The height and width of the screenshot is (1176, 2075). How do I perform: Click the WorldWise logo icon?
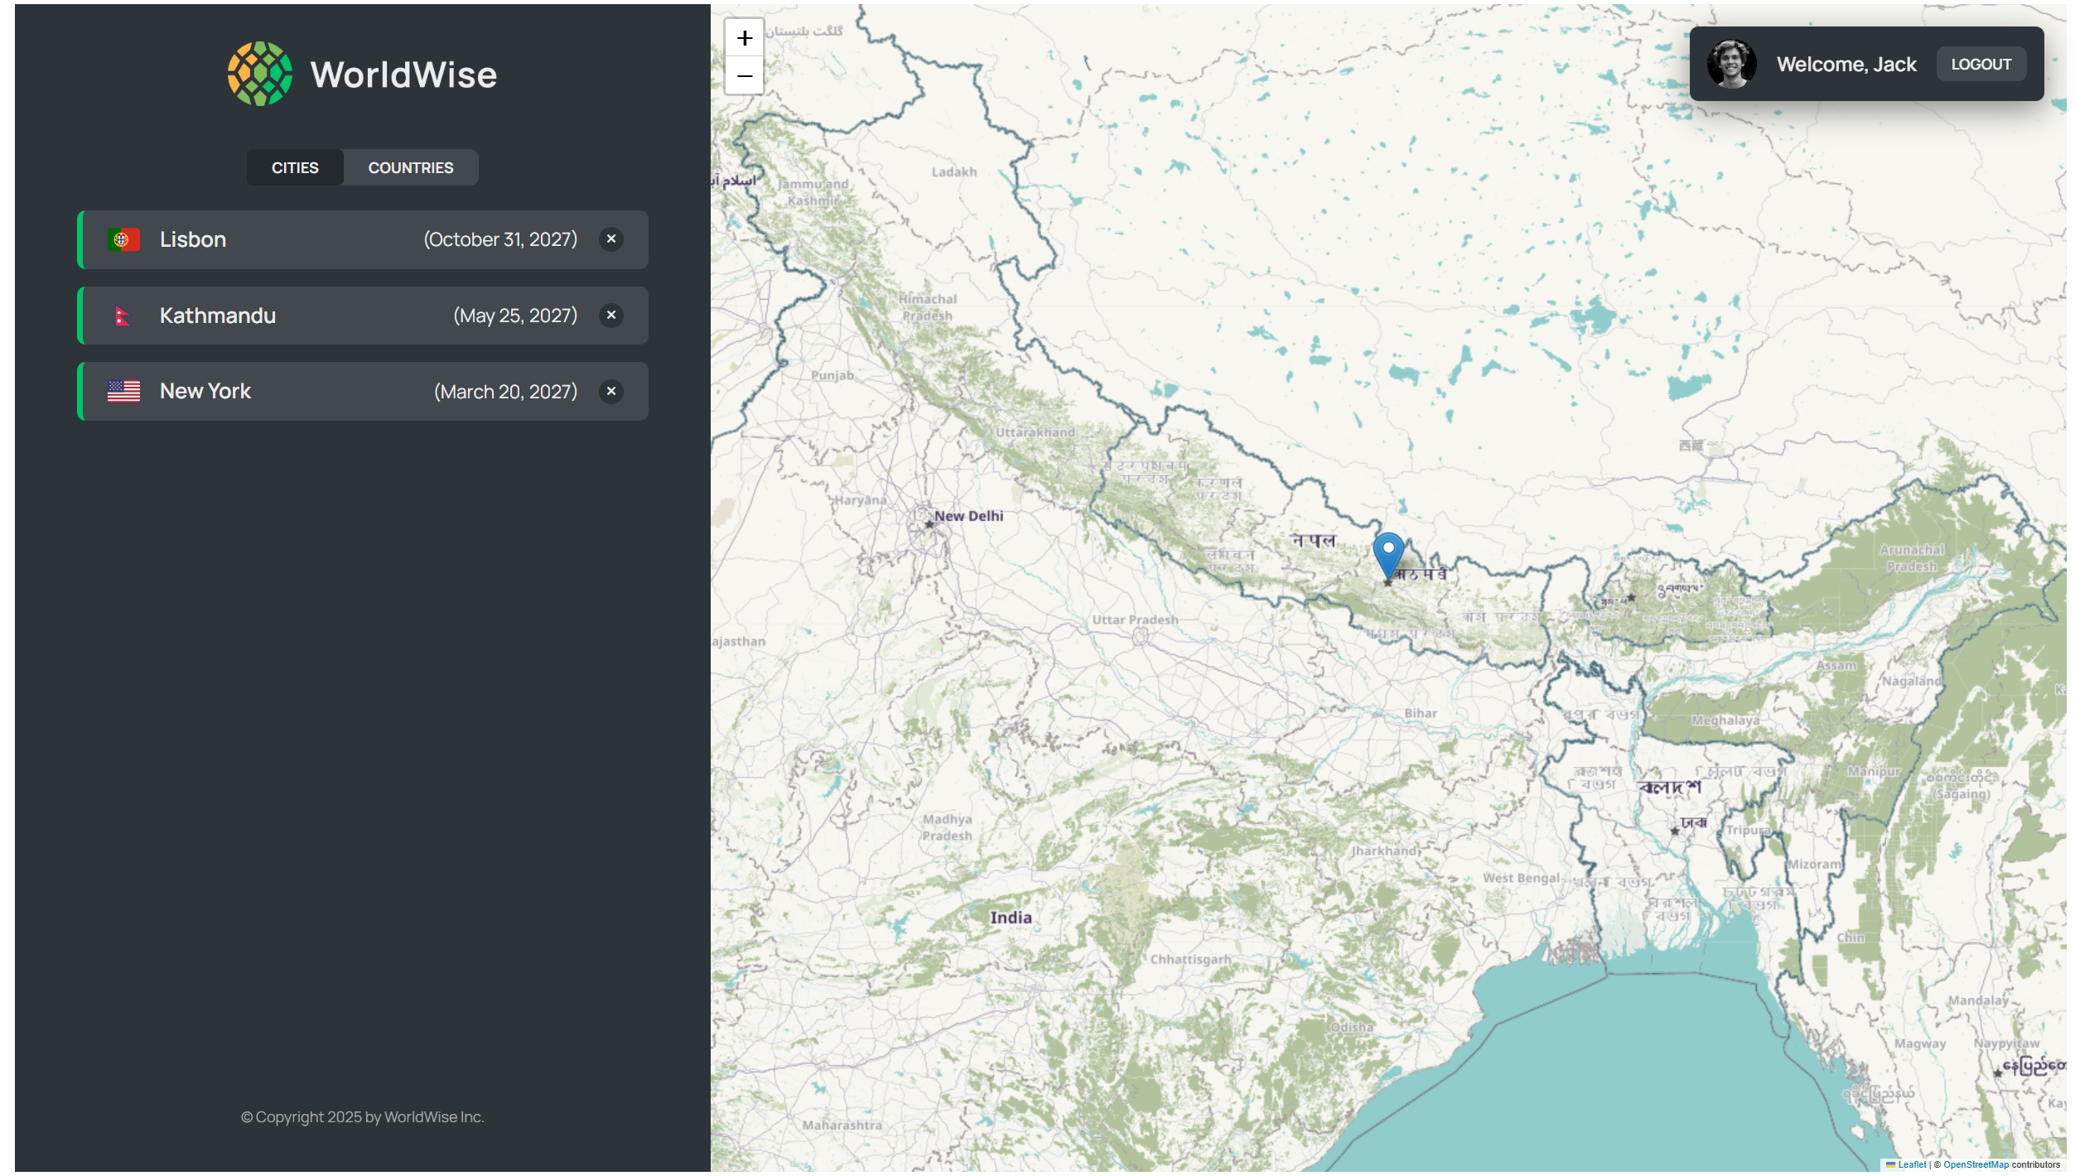pyautogui.click(x=259, y=74)
